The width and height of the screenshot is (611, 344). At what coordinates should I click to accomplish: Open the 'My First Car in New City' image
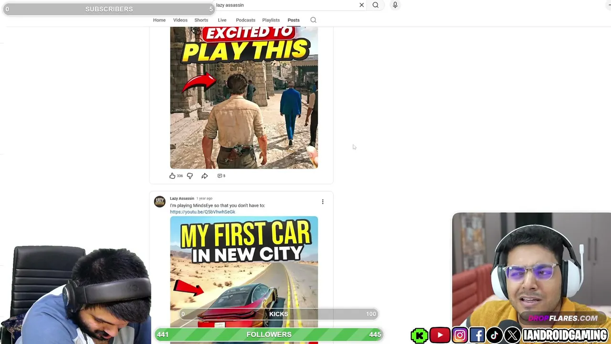244,279
